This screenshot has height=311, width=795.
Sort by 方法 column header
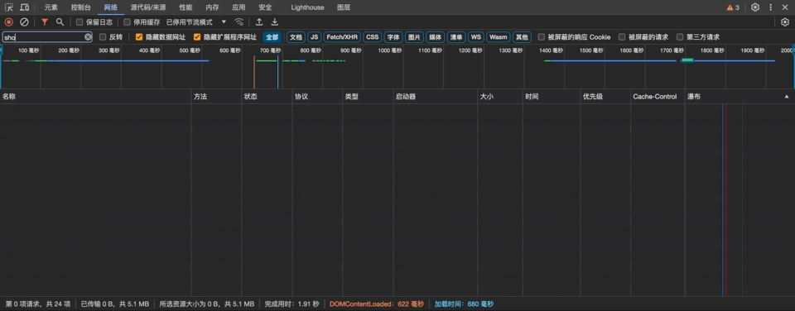click(x=216, y=96)
